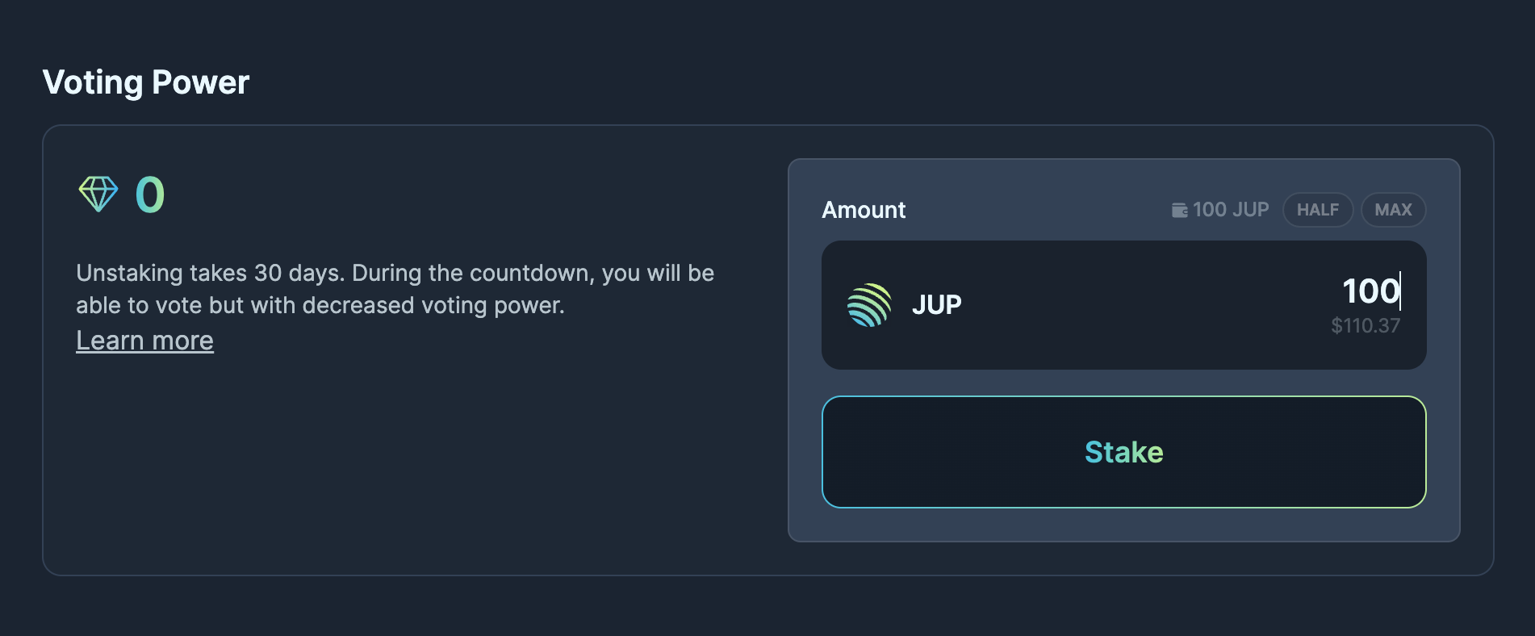1535x636 pixels.
Task: Click the Voting Power heading
Action: [146, 82]
